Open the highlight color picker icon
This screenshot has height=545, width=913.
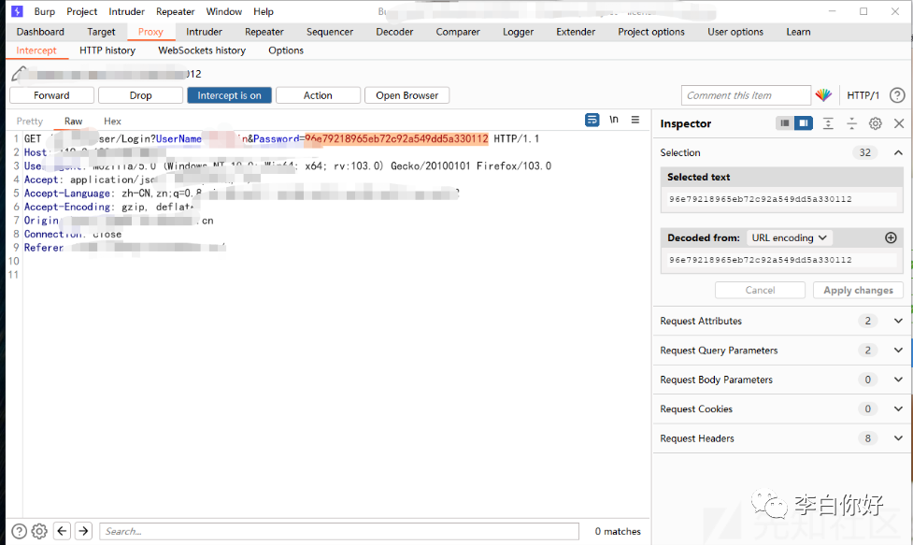(x=823, y=95)
